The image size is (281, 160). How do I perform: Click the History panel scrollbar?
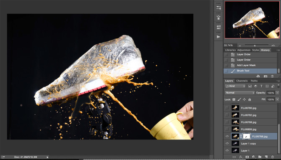[278, 71]
